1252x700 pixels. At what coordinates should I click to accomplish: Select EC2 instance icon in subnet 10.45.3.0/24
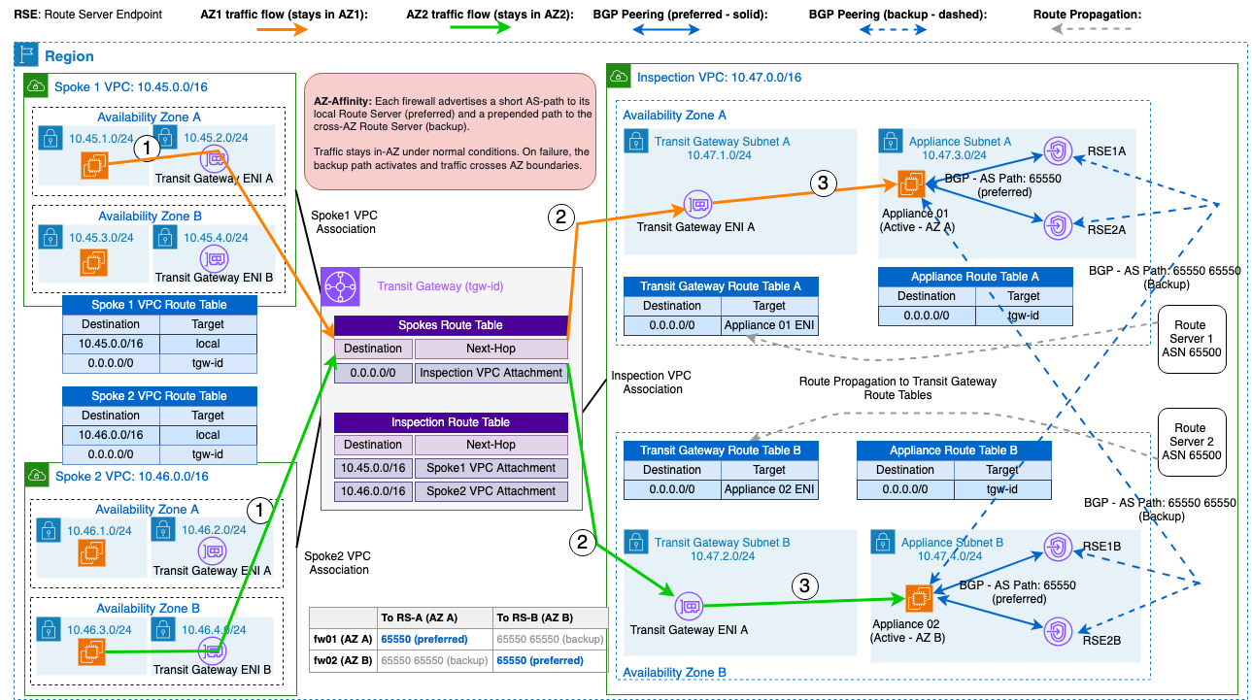pyautogui.click(x=94, y=261)
